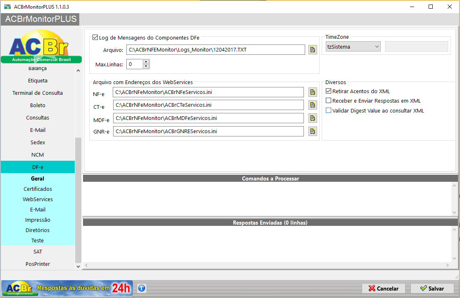The image size is (460, 298).
Task: Open the E-Mail sub-item under DF-e
Action: [38, 210]
